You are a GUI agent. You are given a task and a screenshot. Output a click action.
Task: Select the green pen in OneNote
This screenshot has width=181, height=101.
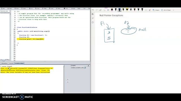123,10
